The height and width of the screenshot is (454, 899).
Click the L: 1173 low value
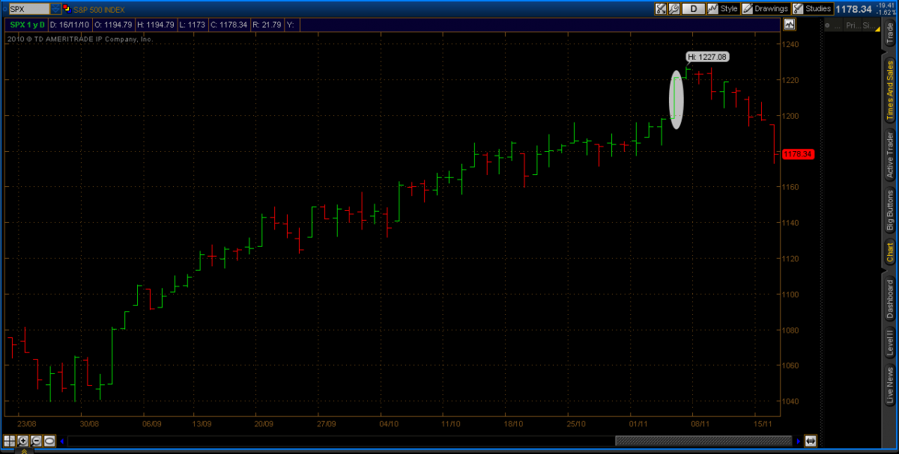[x=192, y=25]
